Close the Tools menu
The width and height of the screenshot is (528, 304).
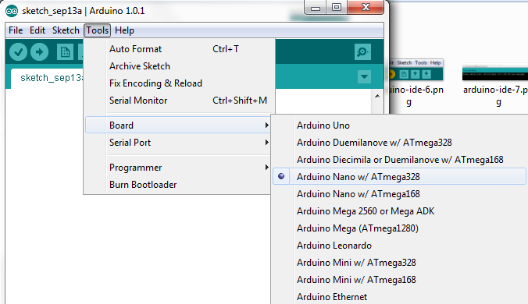98,30
